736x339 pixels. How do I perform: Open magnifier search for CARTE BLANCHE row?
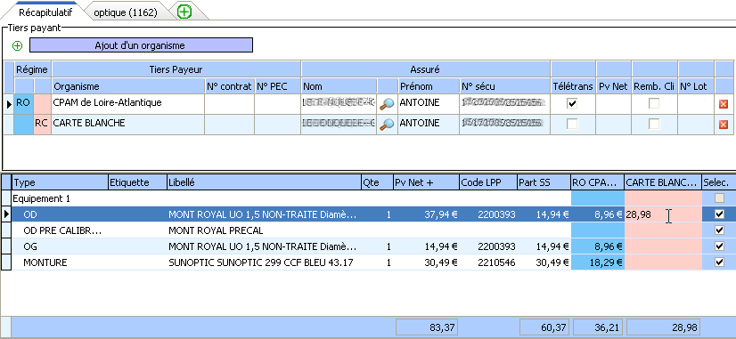[387, 125]
